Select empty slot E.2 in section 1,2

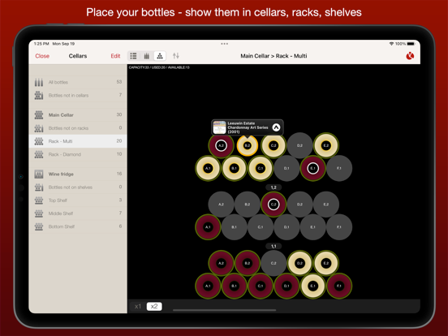(326, 205)
